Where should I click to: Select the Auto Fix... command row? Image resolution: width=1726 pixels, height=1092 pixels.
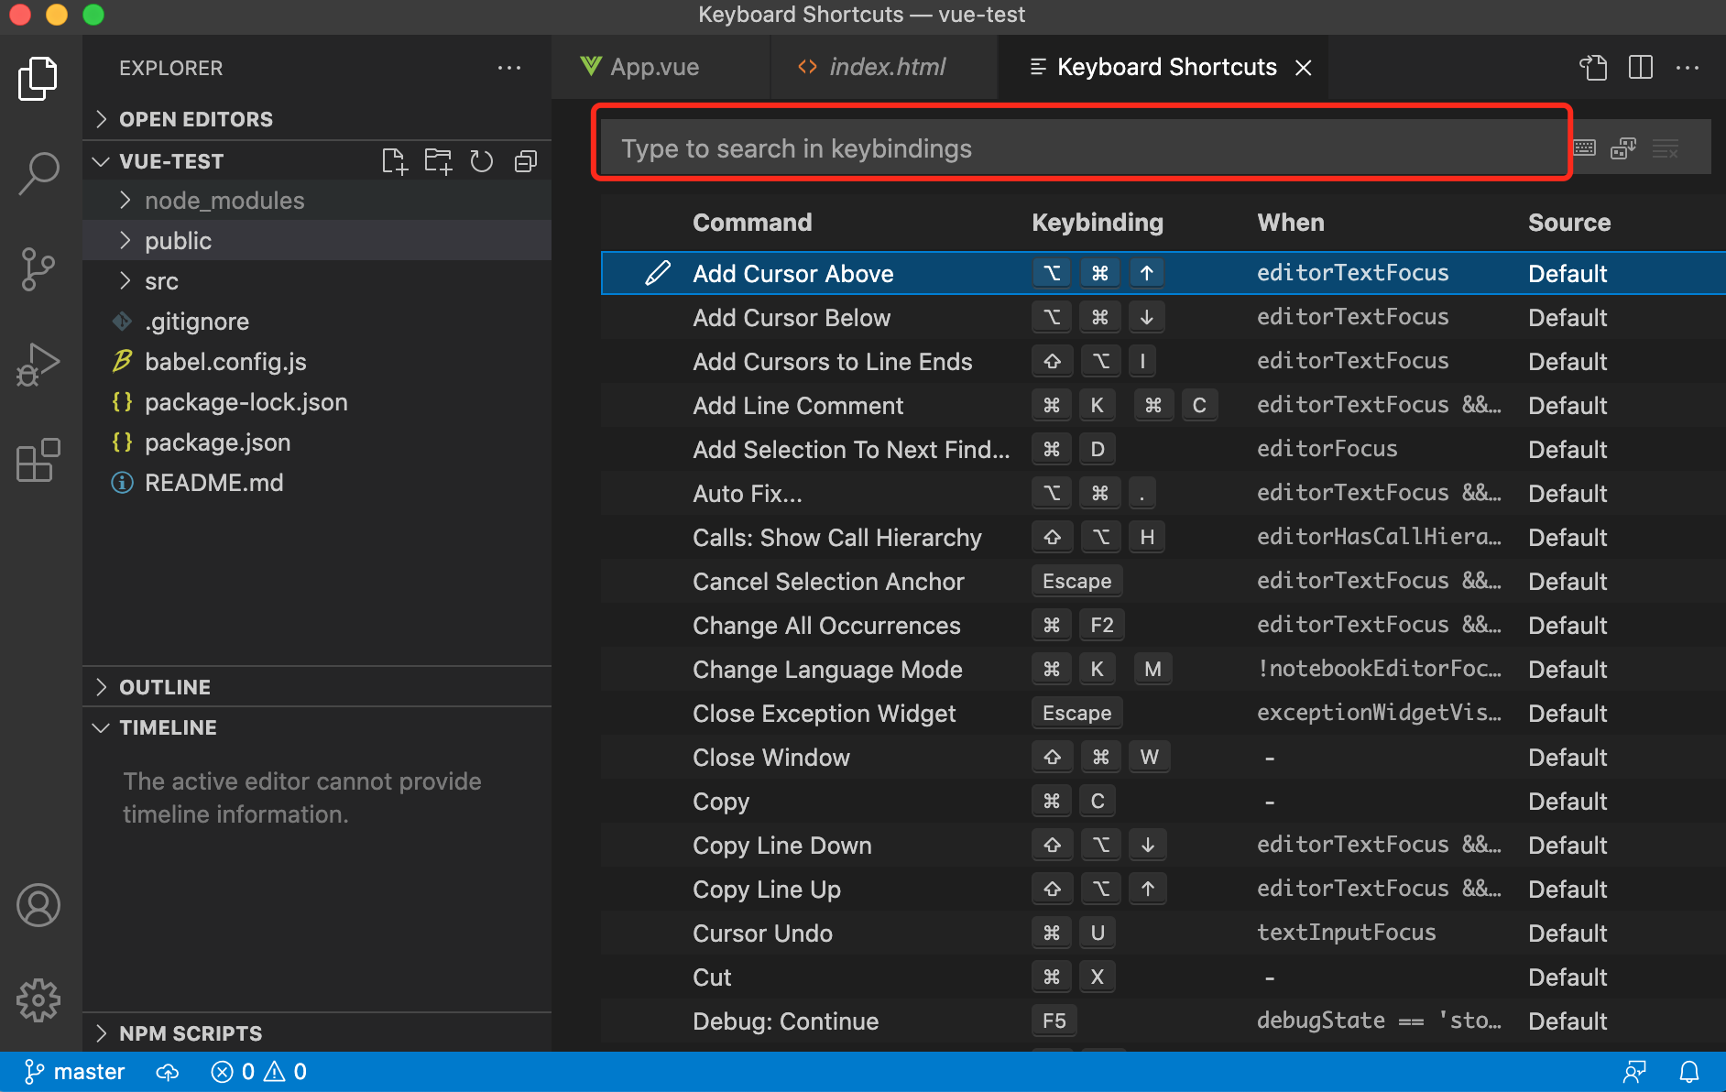(1163, 494)
